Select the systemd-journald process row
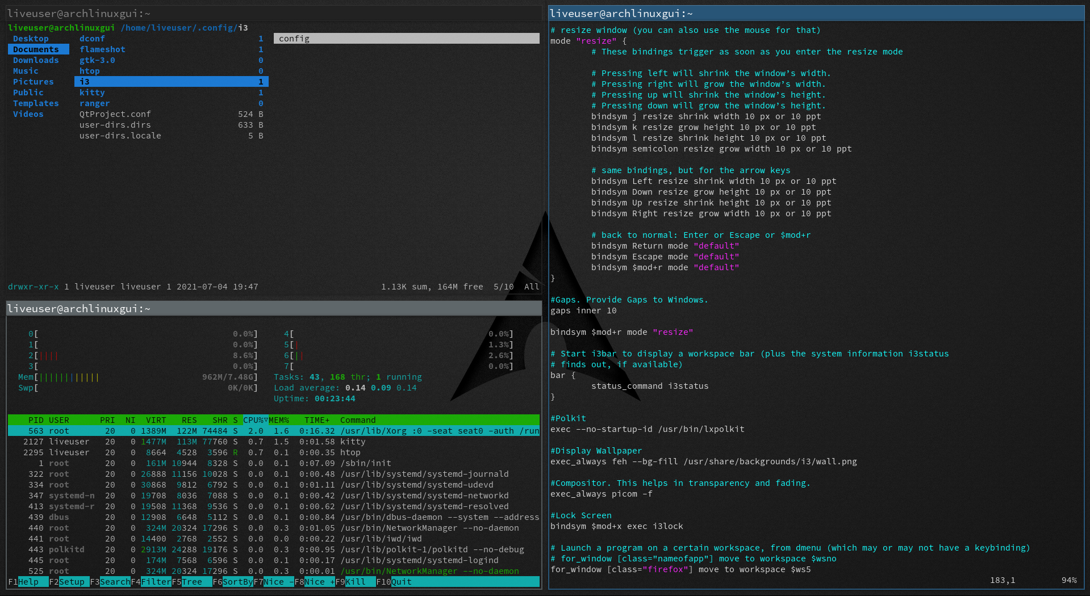 click(273, 474)
